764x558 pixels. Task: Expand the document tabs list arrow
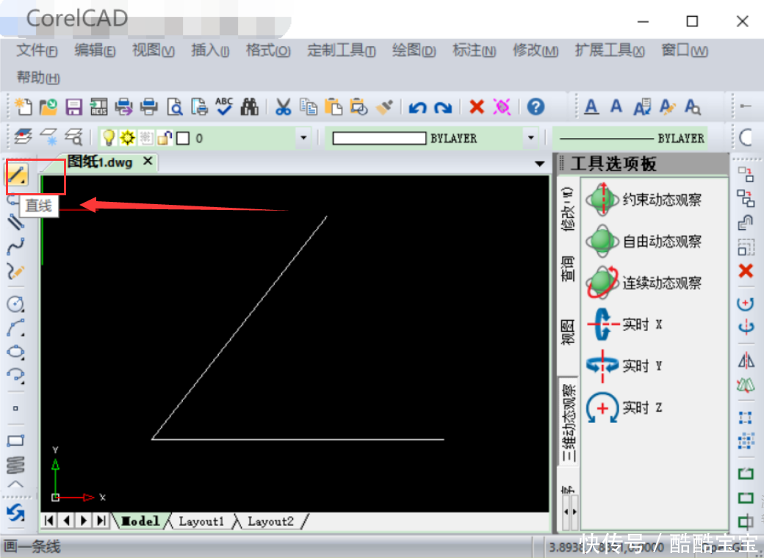(539, 164)
